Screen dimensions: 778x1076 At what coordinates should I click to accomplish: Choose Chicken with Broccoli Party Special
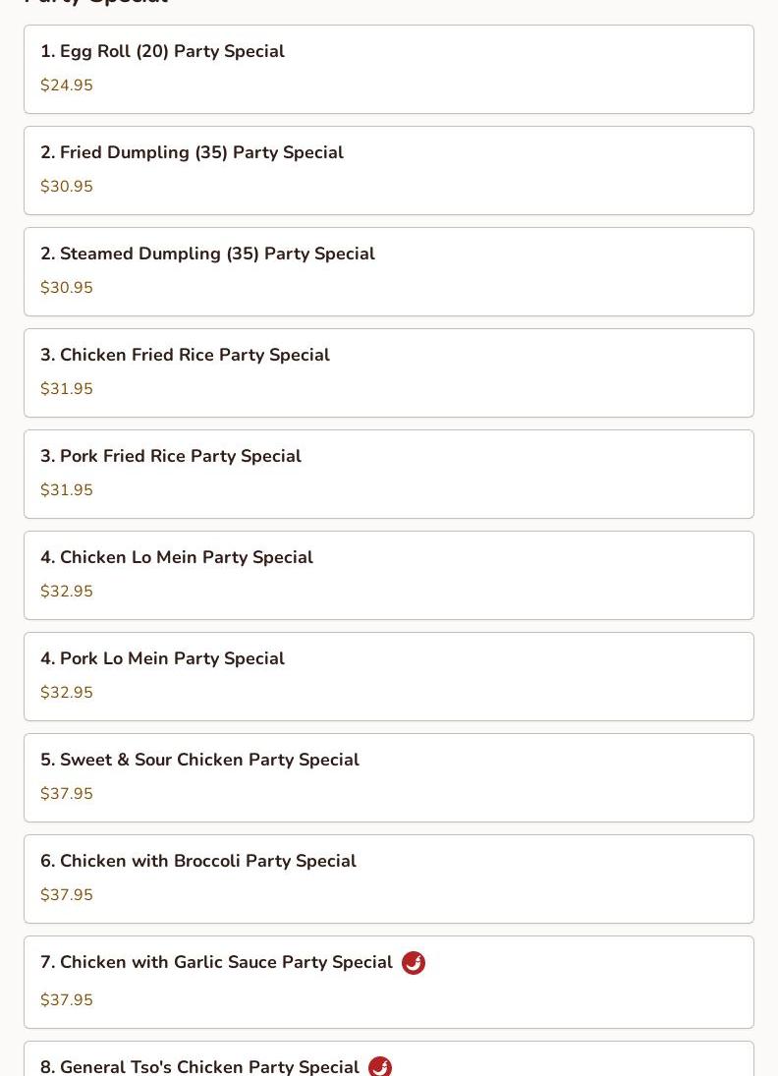[389, 879]
